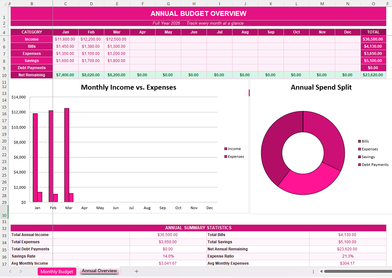
Task: Select the March income bar in chart
Action: [67, 155]
